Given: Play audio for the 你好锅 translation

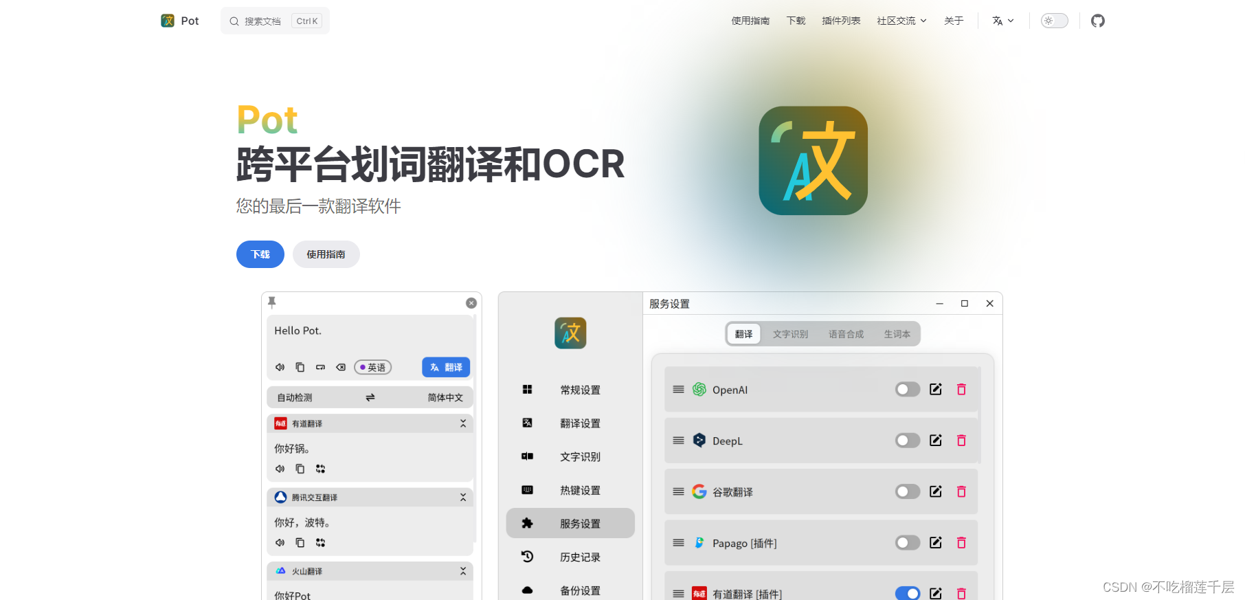Looking at the screenshot, I should pyautogui.click(x=280, y=469).
